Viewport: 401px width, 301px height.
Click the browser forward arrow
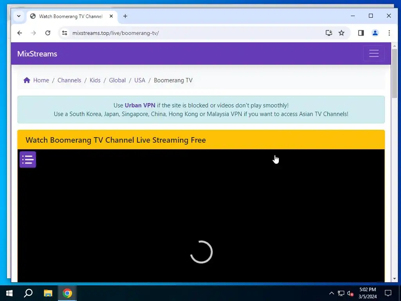pos(34,33)
